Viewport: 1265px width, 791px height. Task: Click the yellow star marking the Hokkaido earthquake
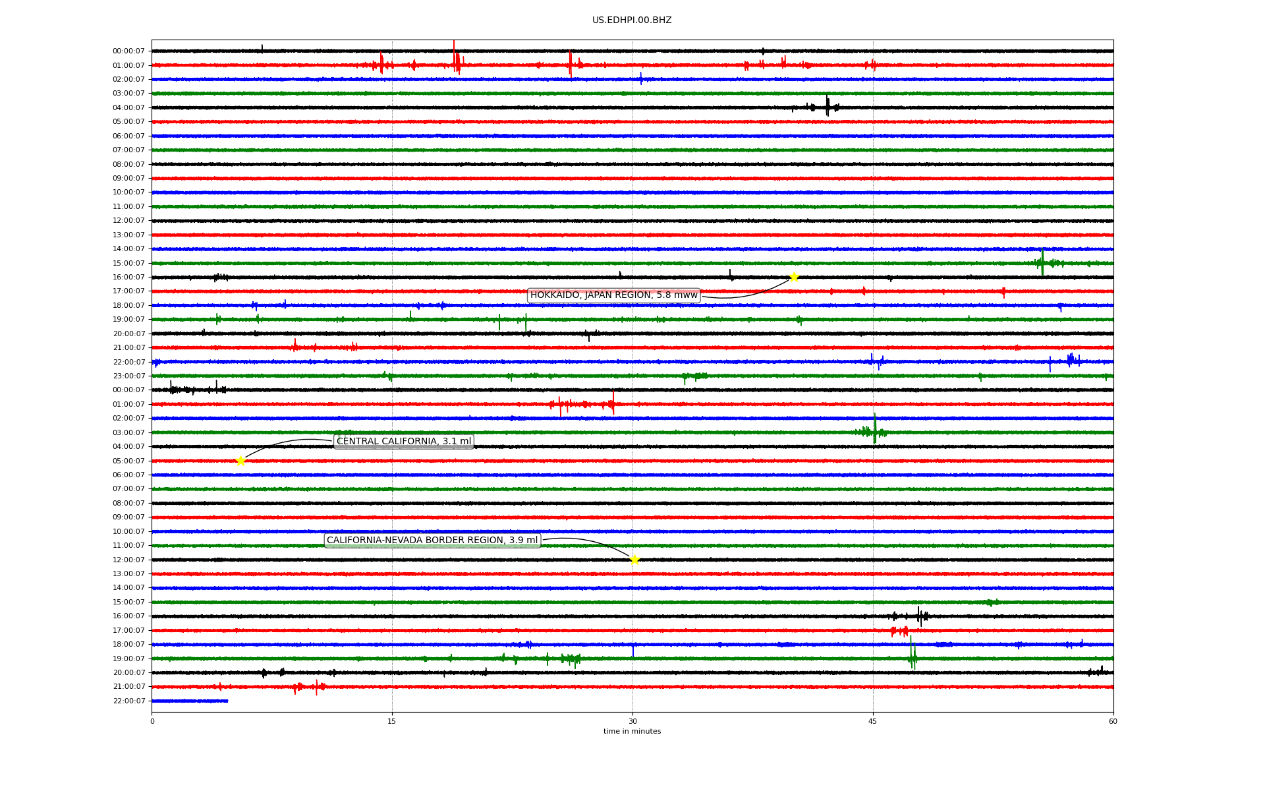(x=794, y=277)
